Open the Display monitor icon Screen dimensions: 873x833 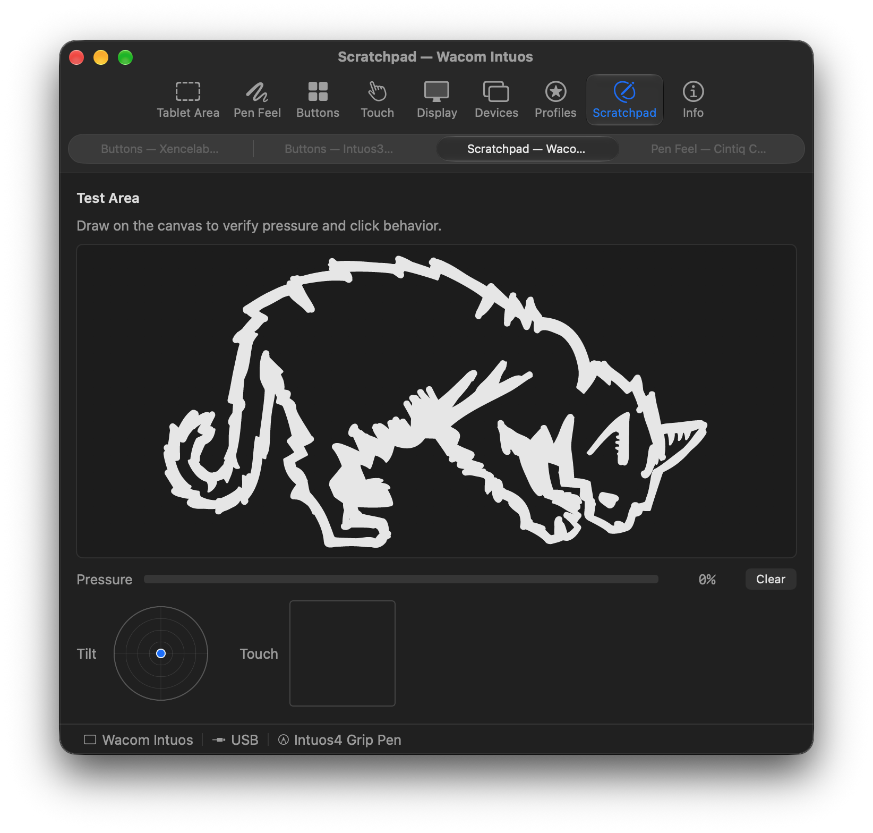(x=437, y=92)
